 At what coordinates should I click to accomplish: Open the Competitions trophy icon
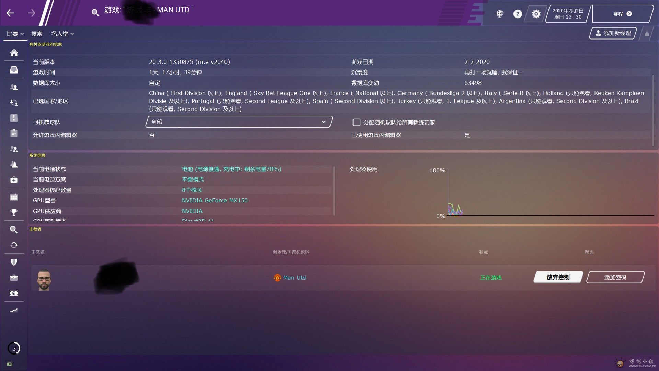(x=14, y=213)
